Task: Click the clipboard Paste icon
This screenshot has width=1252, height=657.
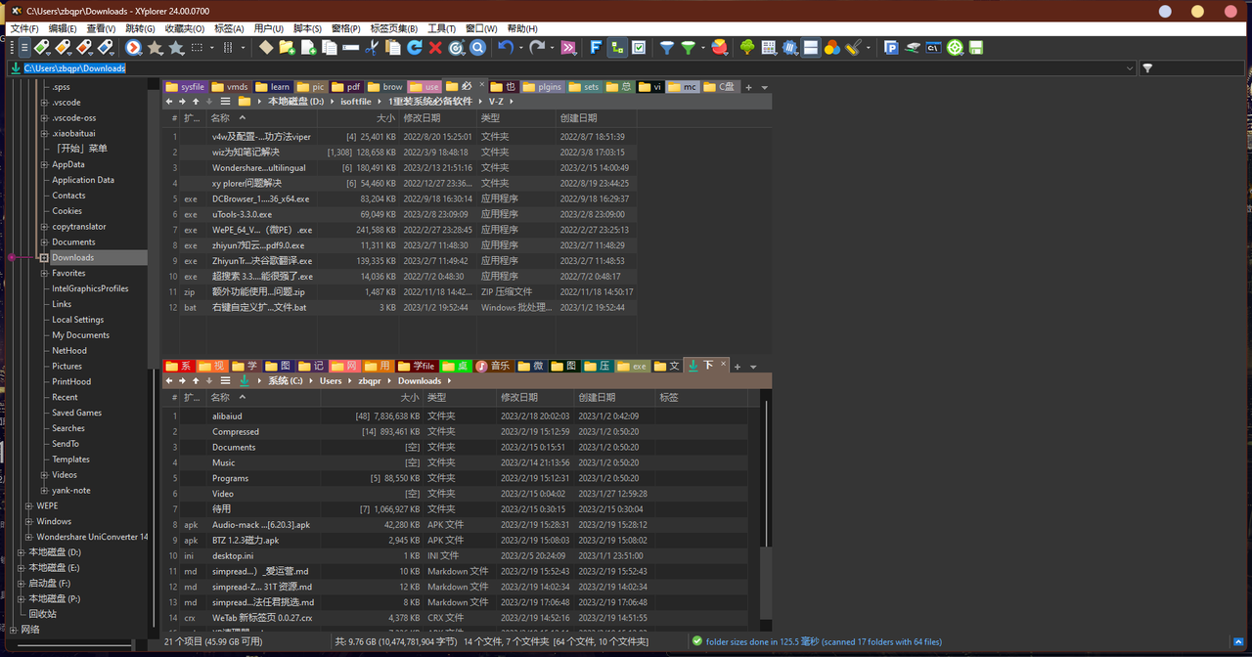Action: coord(393,47)
